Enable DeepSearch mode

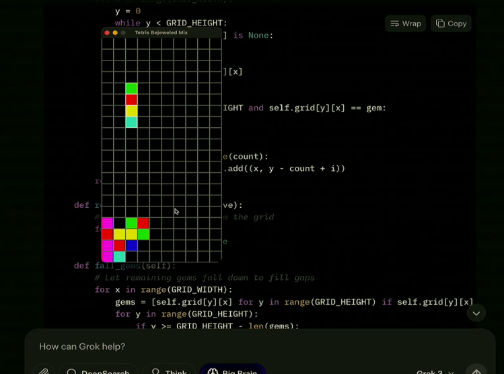[98, 371]
